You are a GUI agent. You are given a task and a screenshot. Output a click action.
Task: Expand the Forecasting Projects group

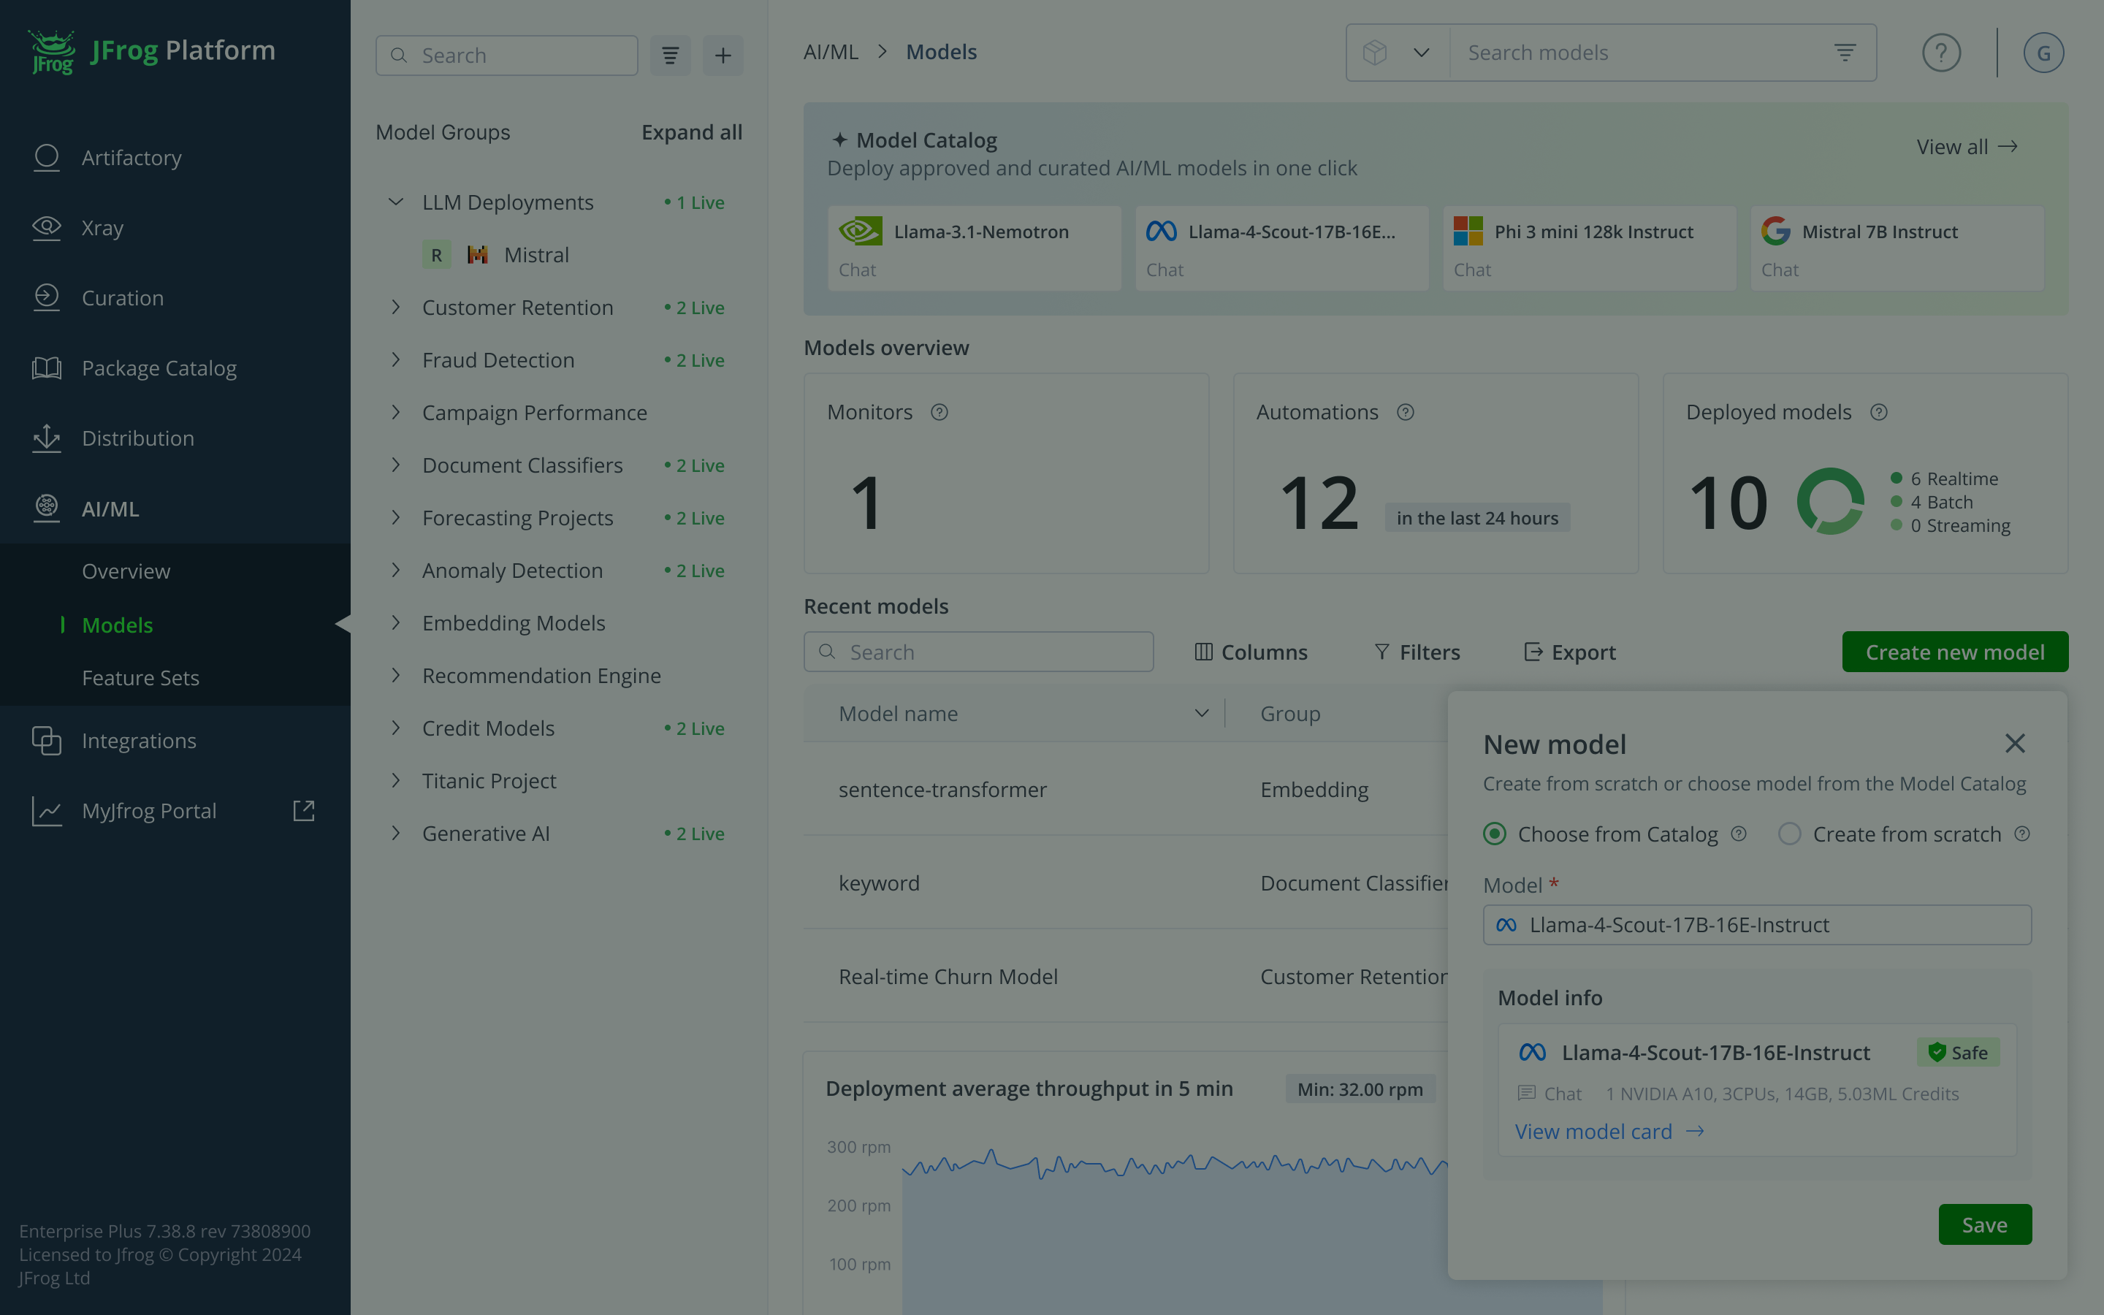[395, 517]
